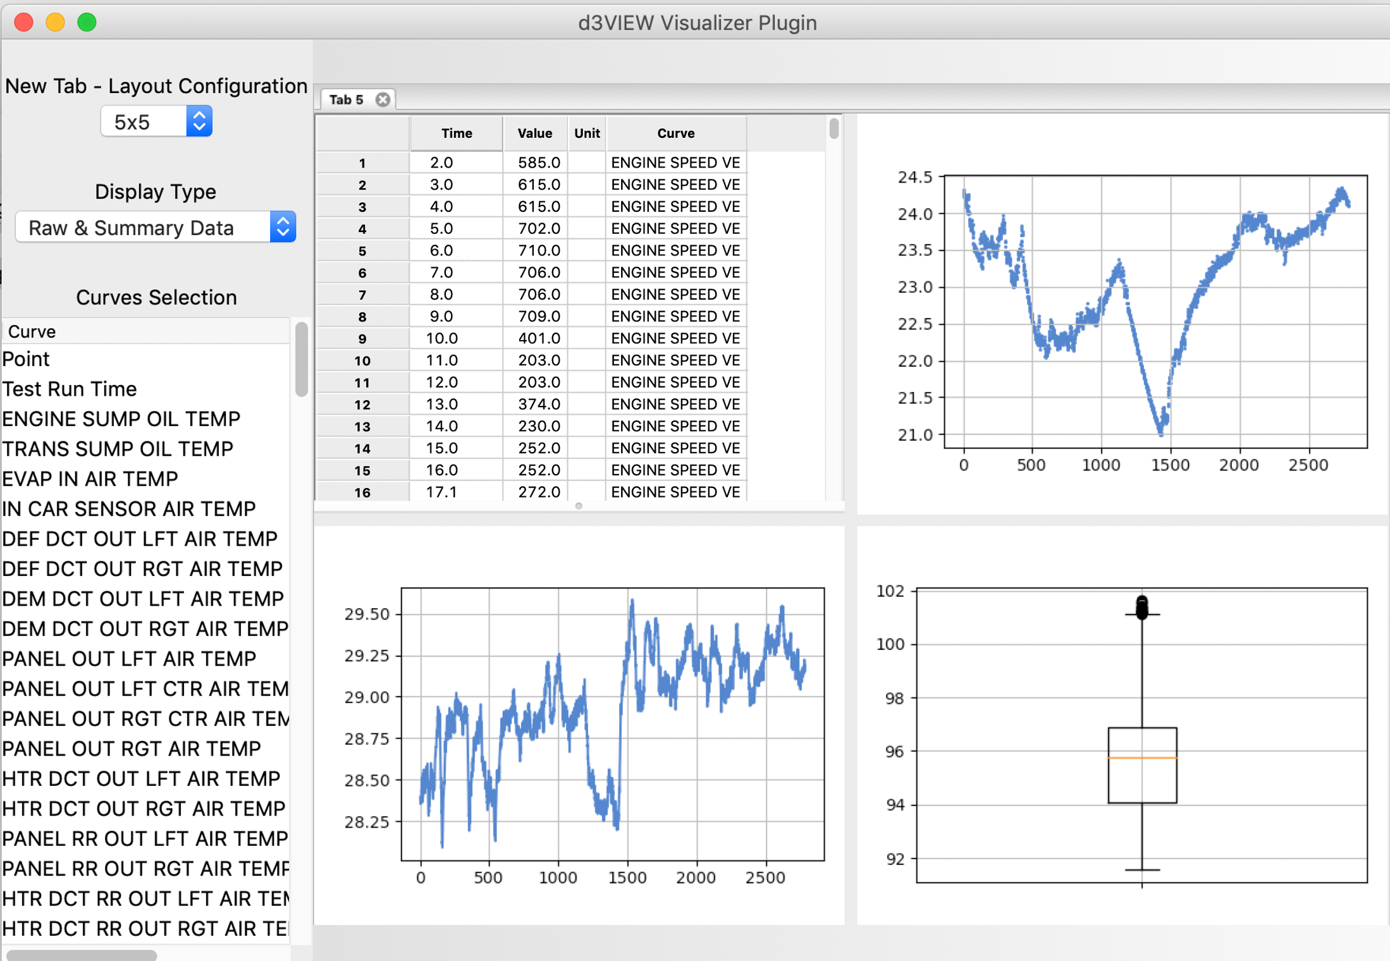Select row header 1 in the data table
Image resolution: width=1390 pixels, height=961 pixels.
pyautogui.click(x=362, y=163)
